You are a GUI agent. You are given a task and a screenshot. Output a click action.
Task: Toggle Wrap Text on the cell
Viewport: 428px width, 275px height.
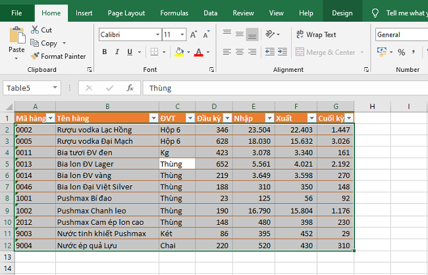click(316, 34)
